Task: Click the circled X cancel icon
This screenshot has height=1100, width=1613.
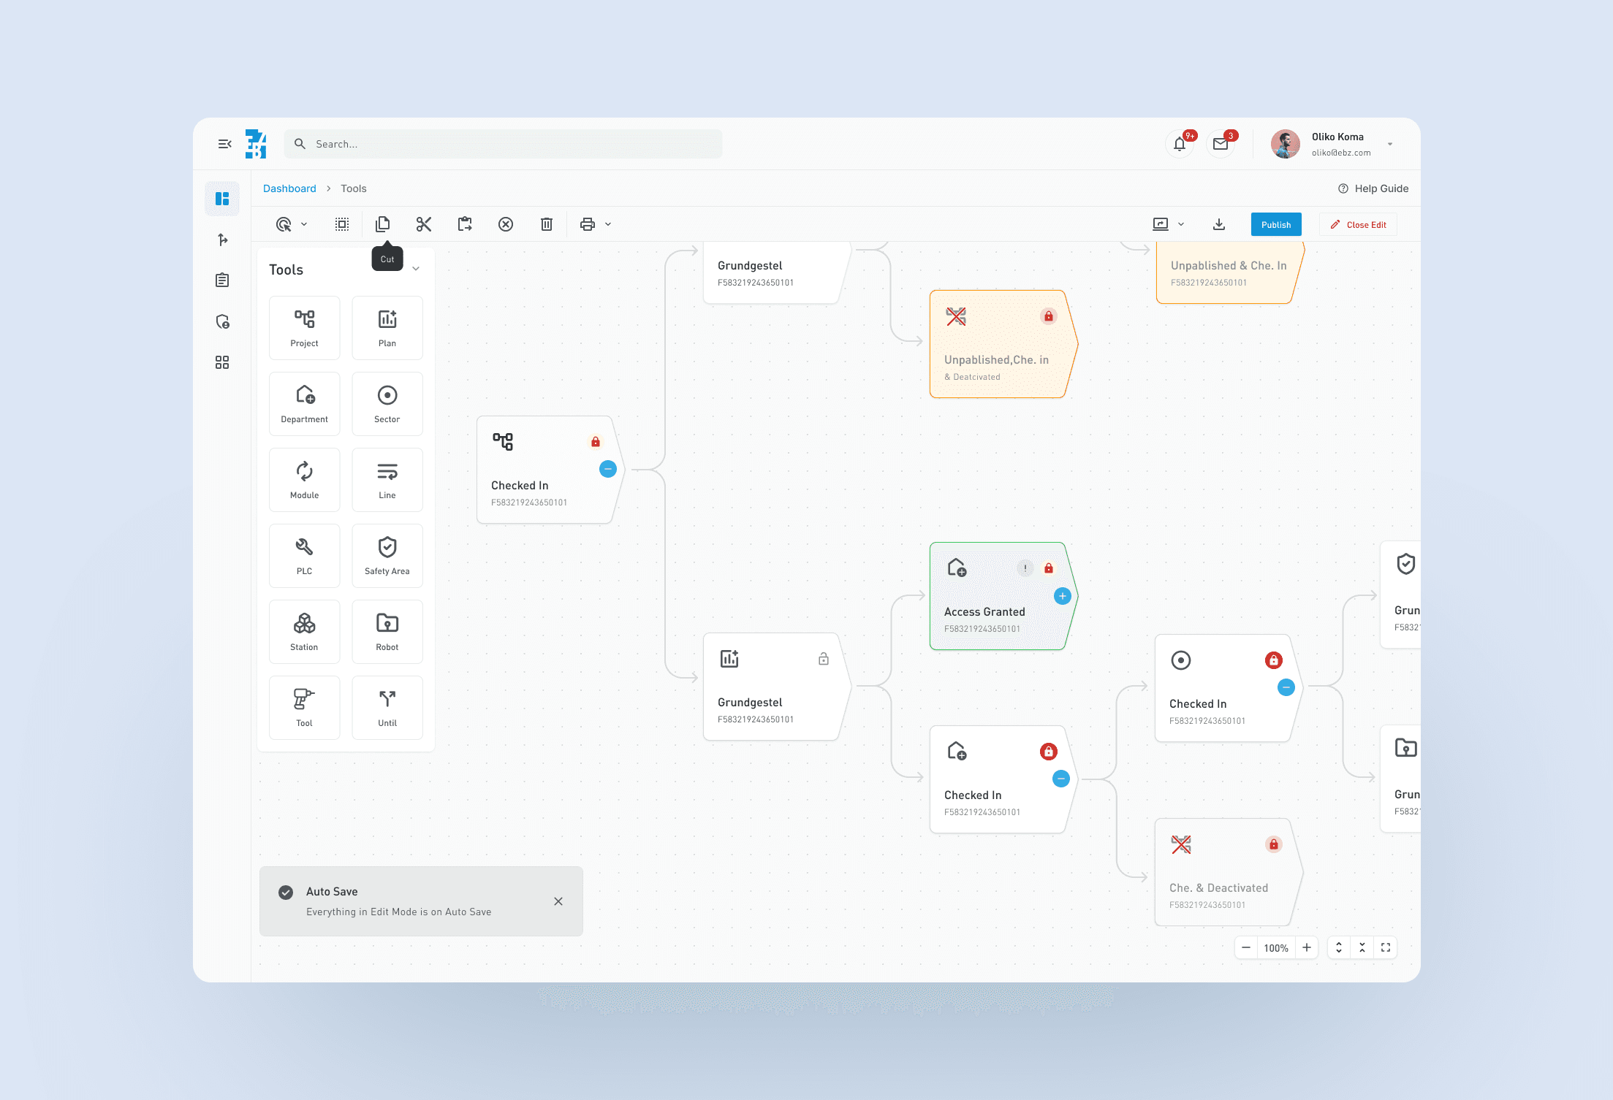Action: (506, 224)
